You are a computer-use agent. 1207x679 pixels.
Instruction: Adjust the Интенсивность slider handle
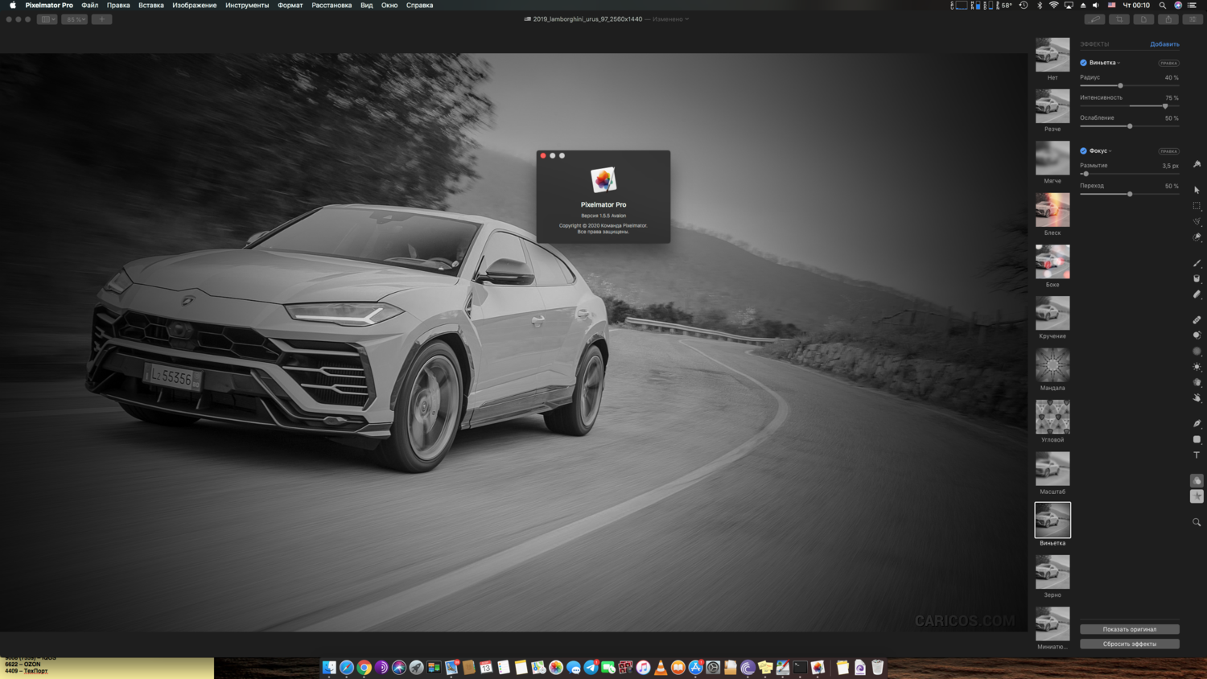[x=1165, y=106]
